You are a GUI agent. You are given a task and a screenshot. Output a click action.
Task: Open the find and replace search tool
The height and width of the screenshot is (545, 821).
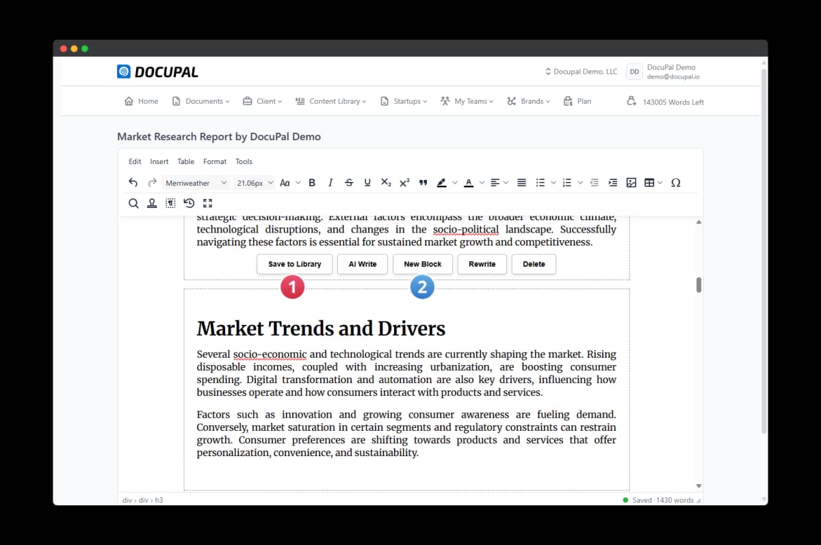pyautogui.click(x=133, y=203)
